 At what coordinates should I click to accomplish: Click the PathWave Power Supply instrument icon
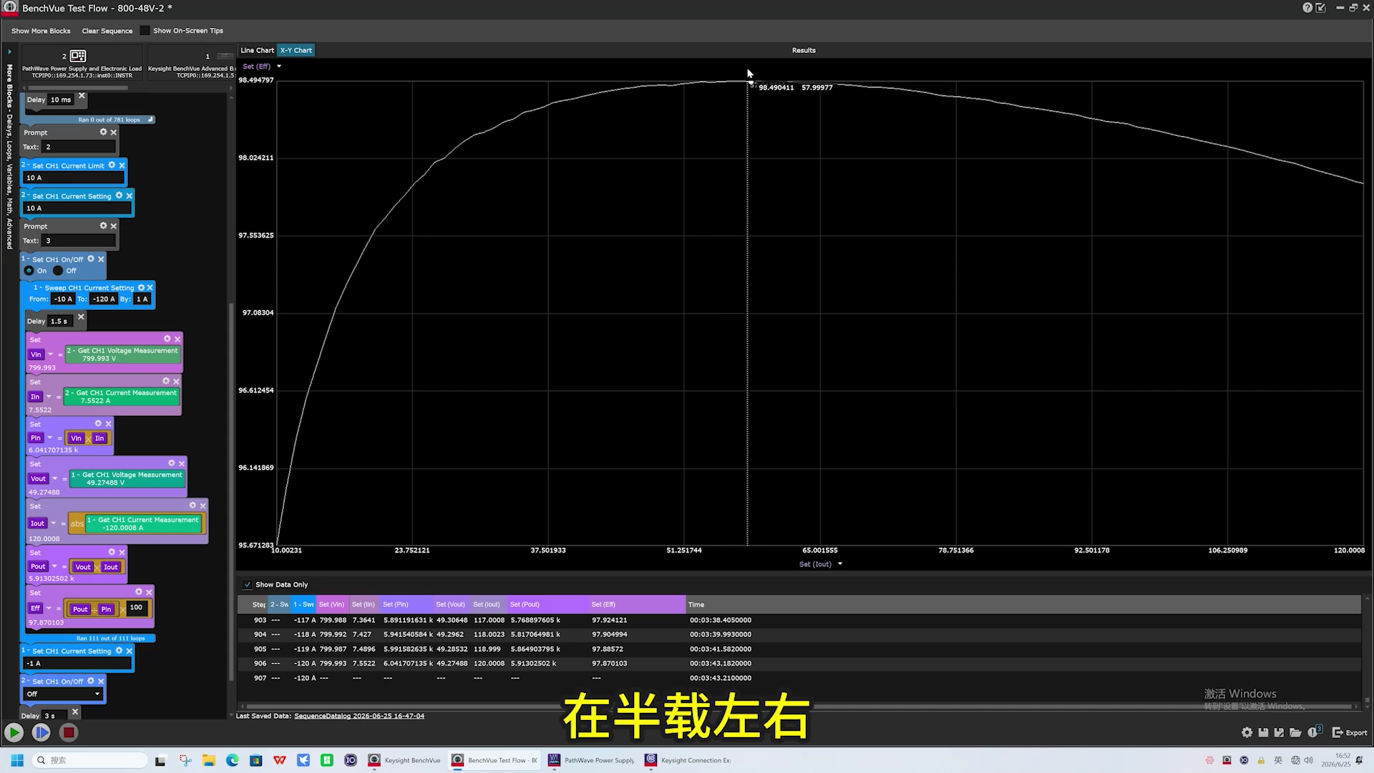pyautogui.click(x=78, y=56)
